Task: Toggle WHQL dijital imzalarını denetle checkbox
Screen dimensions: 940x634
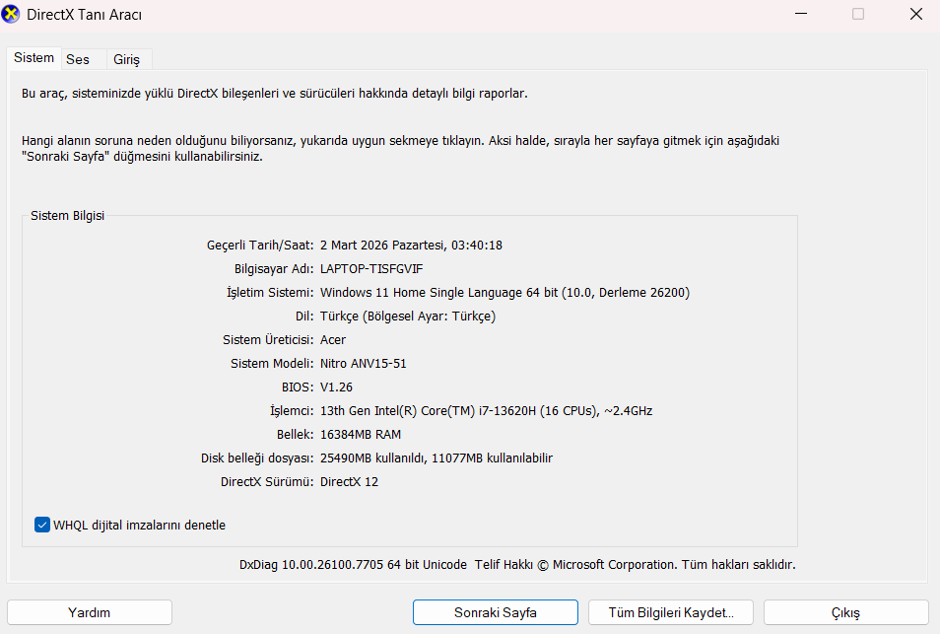Action: click(42, 525)
